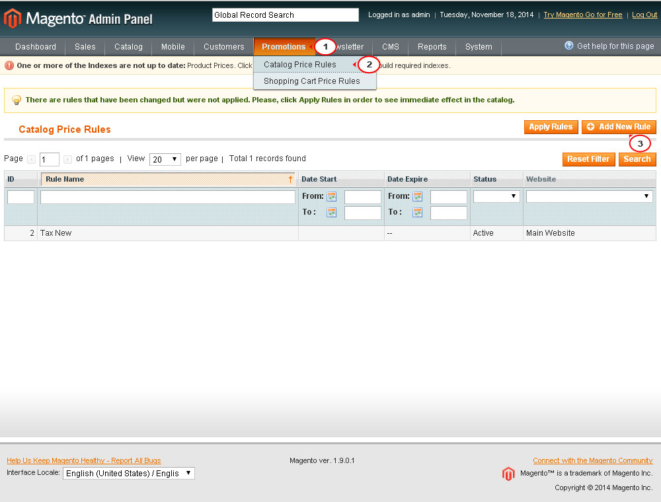Open the Dashboard menu

pyautogui.click(x=36, y=47)
